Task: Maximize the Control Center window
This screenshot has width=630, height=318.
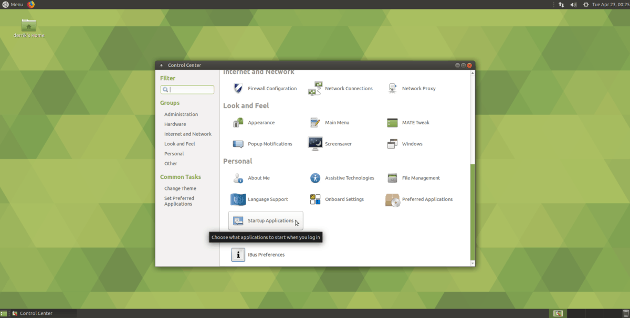Action: (x=463, y=65)
